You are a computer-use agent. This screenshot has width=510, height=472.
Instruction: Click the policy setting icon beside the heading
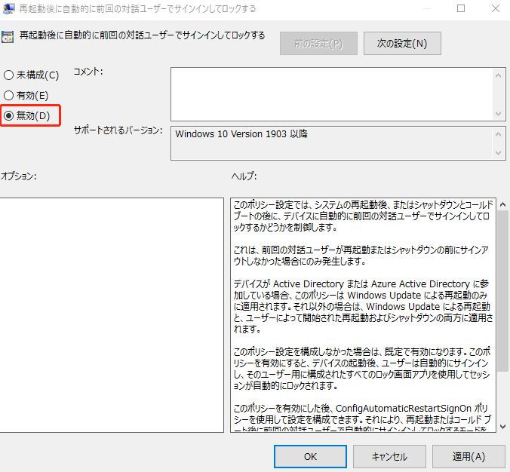[x=6, y=36]
